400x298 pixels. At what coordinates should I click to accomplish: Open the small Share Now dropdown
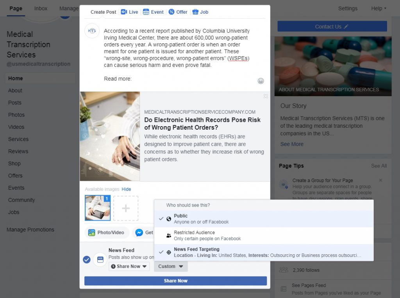pos(129,266)
